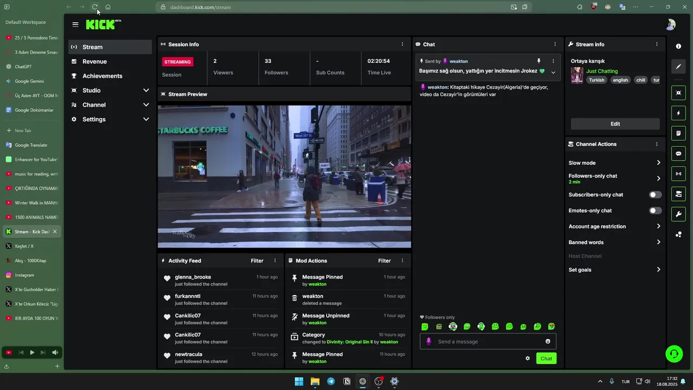Image resolution: width=693 pixels, height=390 pixels.
Task: Click into the Send a message field
Action: (488, 341)
